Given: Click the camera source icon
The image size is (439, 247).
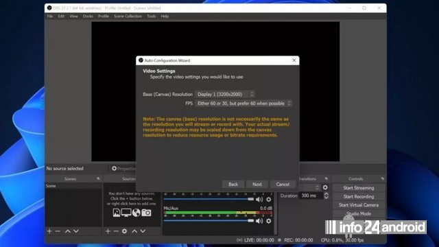Looking at the screenshot, I should 146,213.
